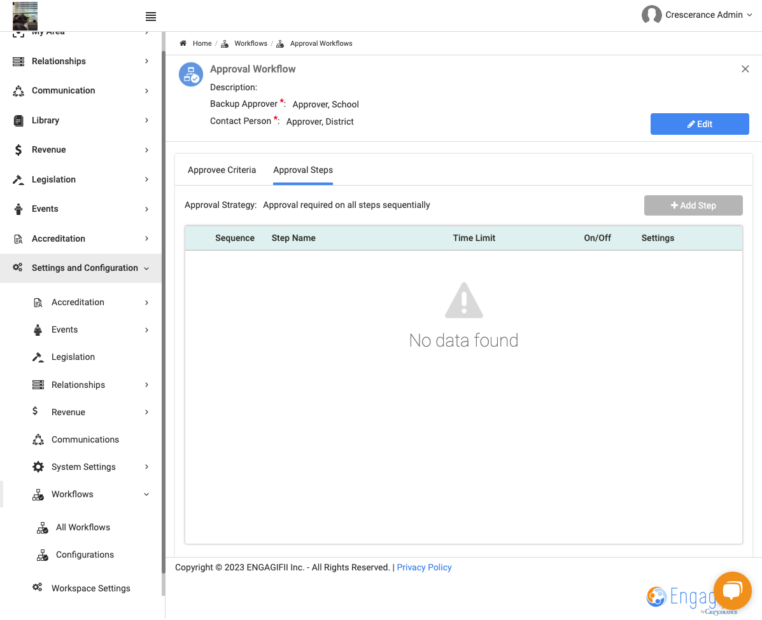The image size is (762, 620).
Task: Click the Accreditation main menu icon
Action: [x=18, y=239]
